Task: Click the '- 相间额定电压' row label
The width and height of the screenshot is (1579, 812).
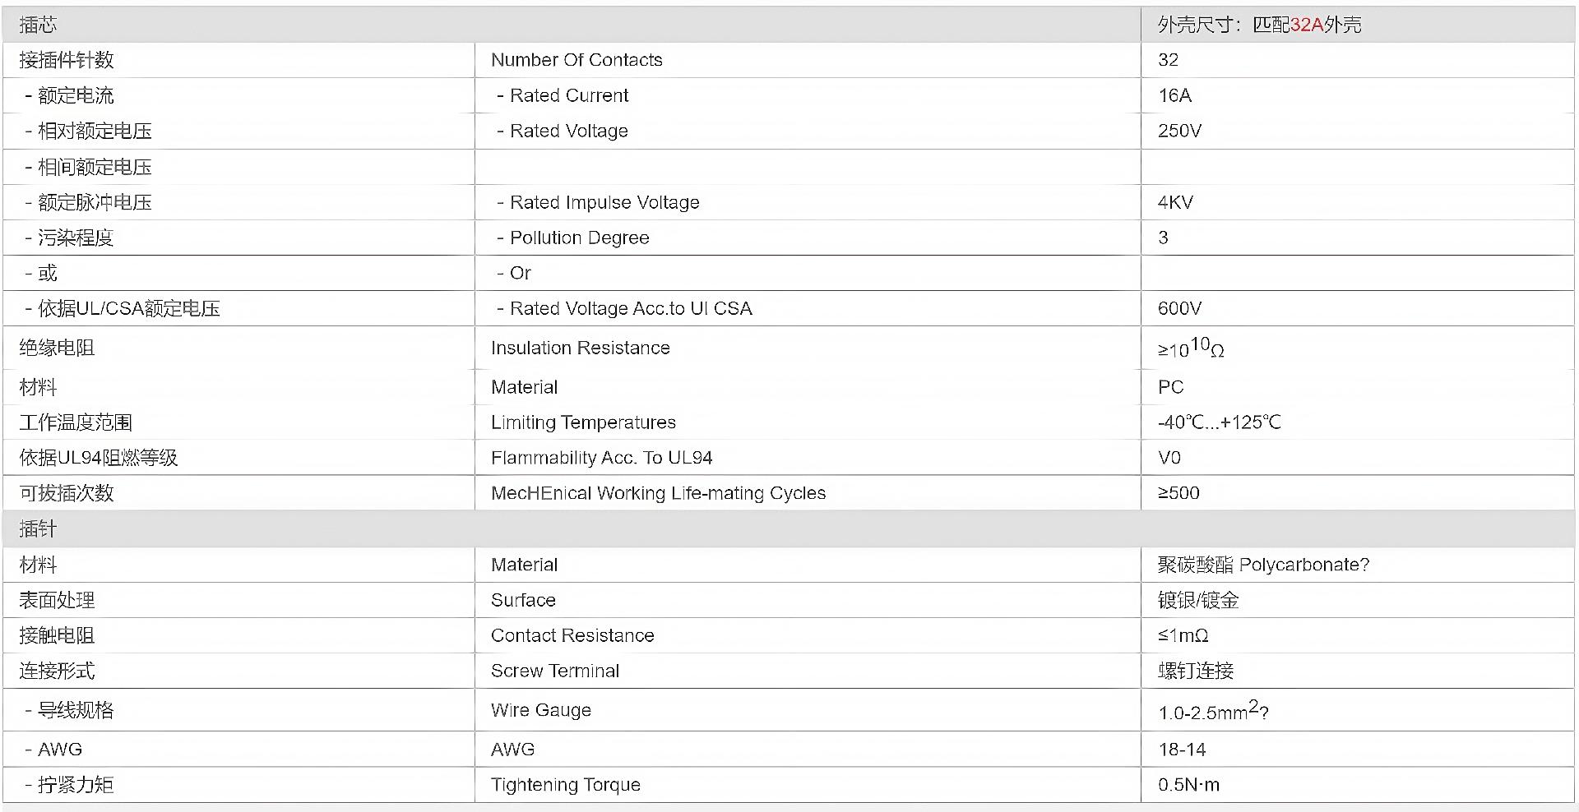Action: tap(89, 167)
